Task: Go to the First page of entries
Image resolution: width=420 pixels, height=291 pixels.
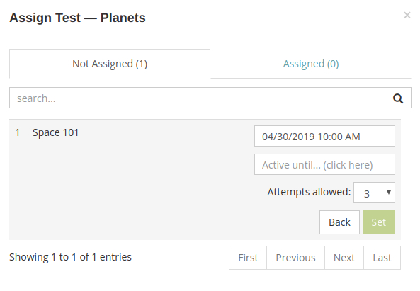Action: point(248,258)
